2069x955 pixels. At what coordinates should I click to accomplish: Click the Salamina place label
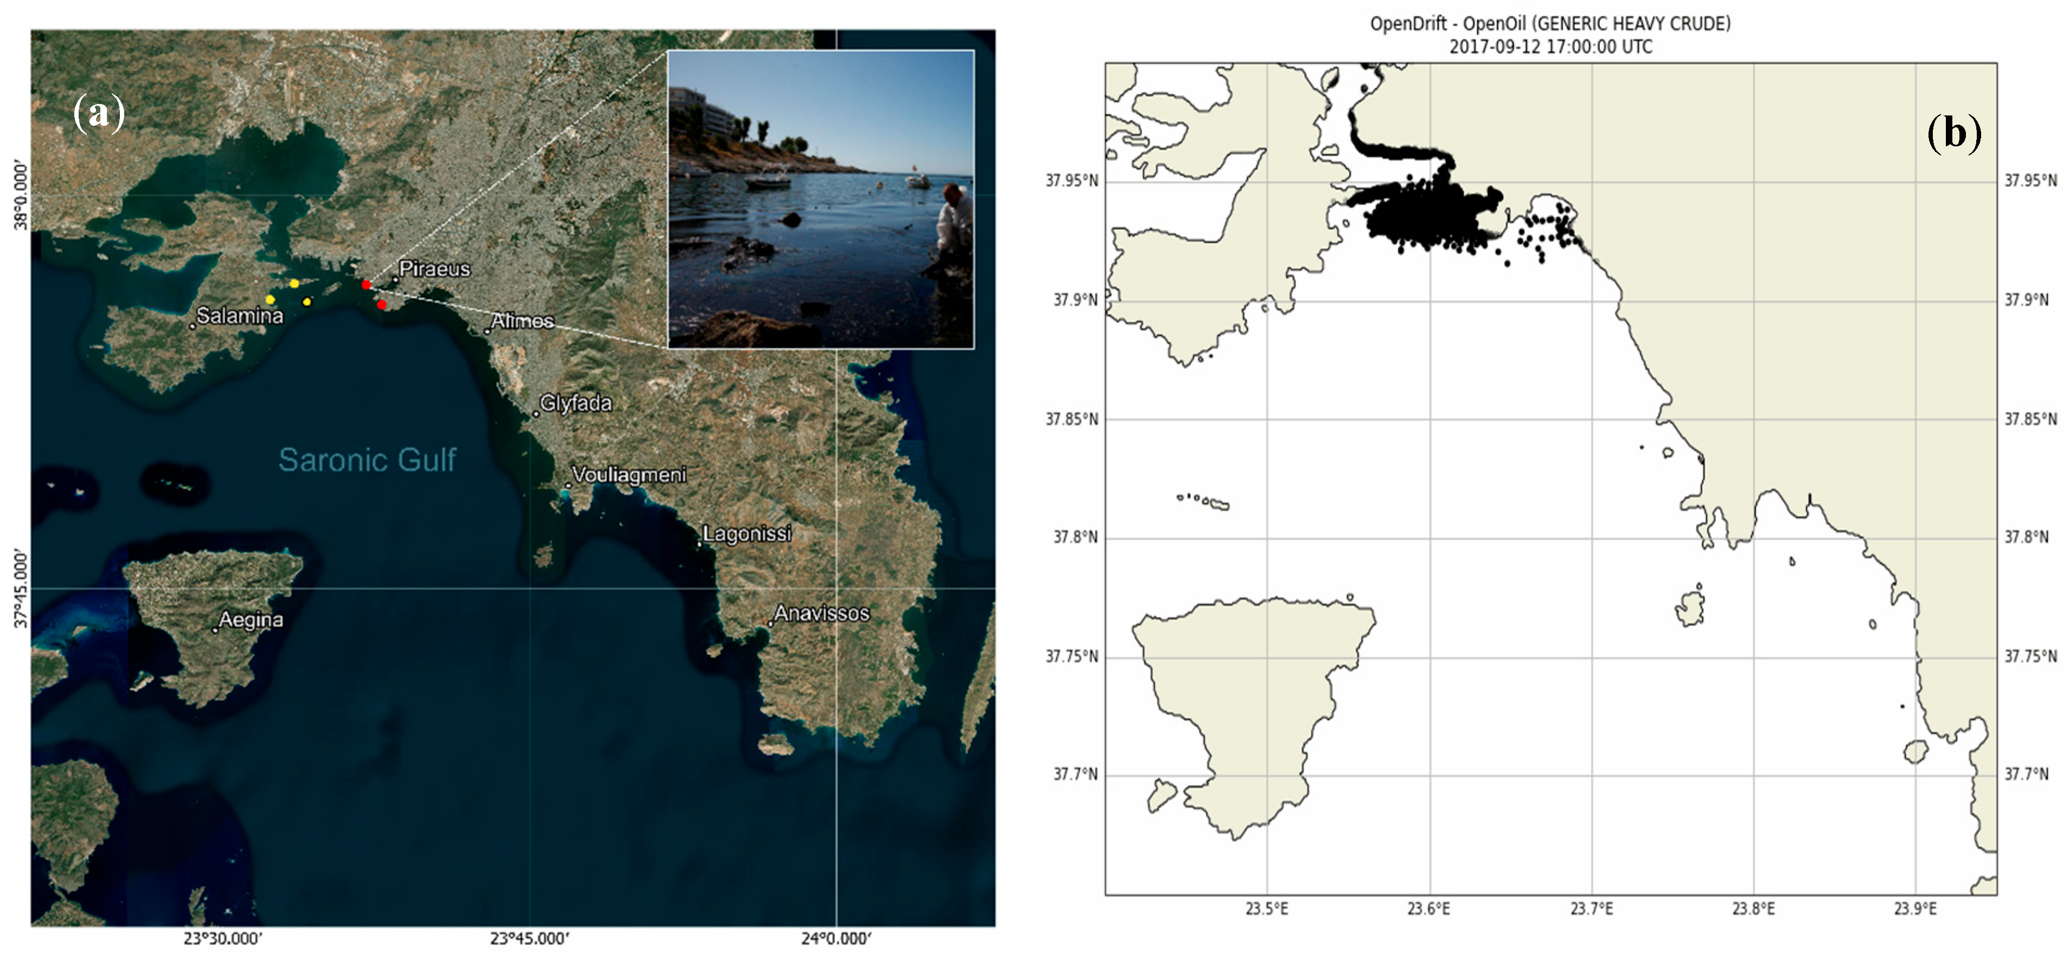[239, 316]
